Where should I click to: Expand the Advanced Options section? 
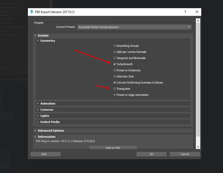[x=35, y=131]
